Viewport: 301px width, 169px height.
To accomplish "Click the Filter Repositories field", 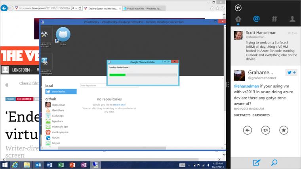I will coord(93,86).
